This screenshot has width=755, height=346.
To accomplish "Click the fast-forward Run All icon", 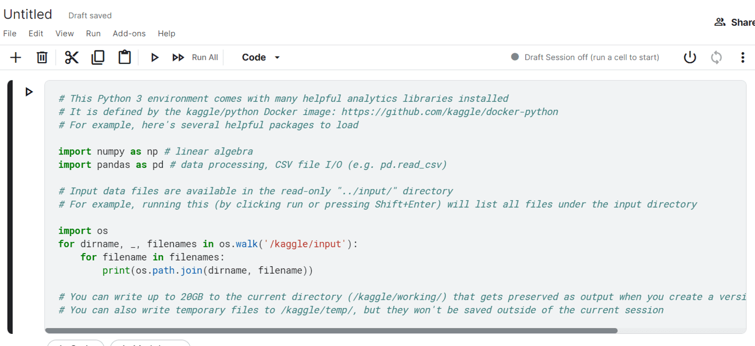I will tap(178, 57).
